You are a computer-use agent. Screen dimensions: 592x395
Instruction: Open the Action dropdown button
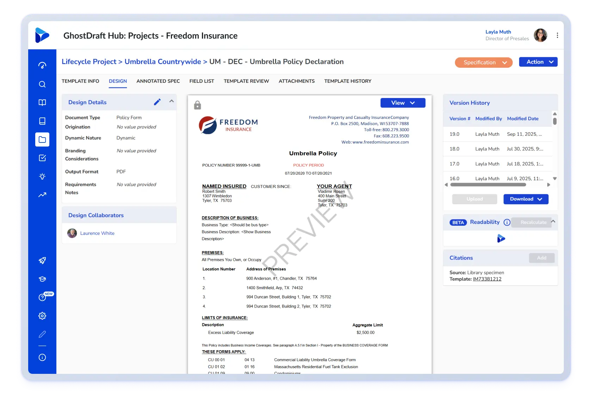(538, 62)
